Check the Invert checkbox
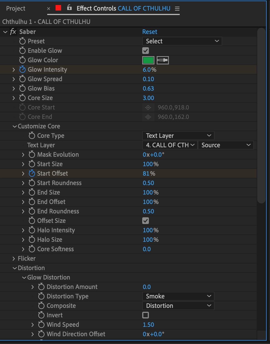 (146, 315)
